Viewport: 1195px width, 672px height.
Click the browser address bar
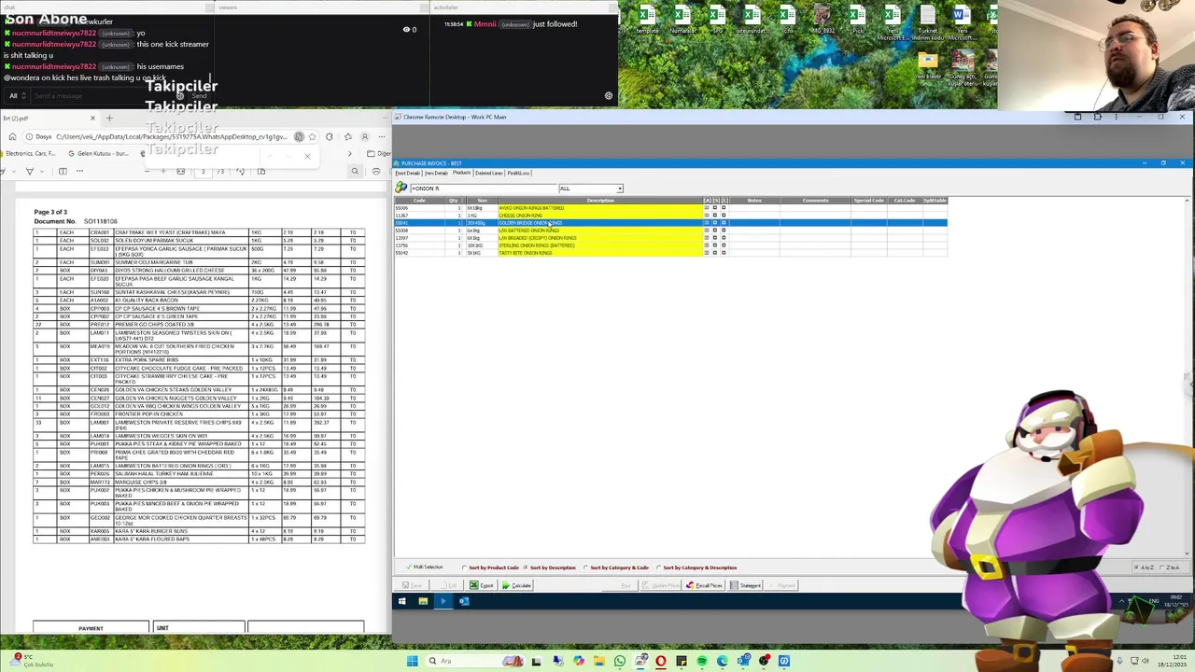(x=170, y=137)
